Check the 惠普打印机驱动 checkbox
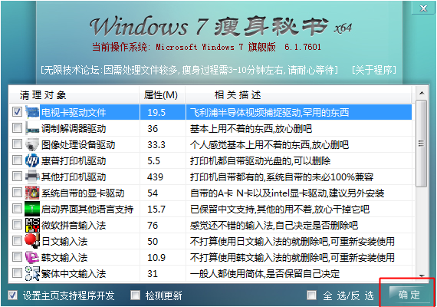Viewport: 437px width, 307px height. 17,160
